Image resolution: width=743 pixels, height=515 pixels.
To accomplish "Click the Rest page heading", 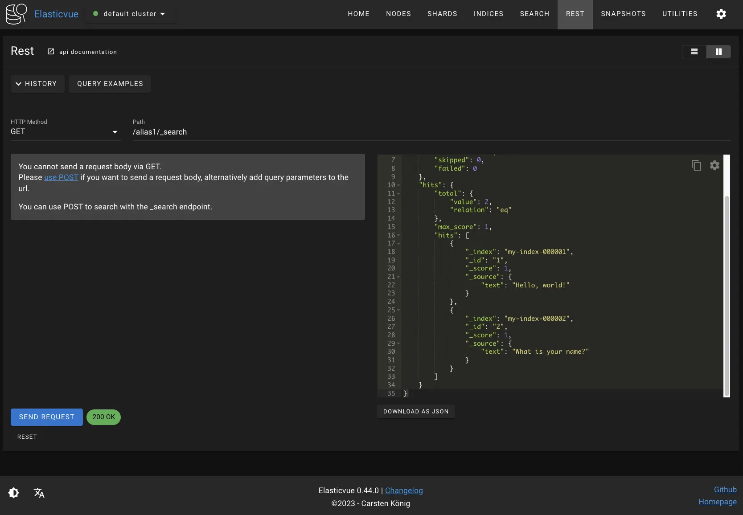I will tap(22, 51).
